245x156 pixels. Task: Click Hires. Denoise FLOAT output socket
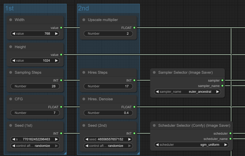pos(134,107)
